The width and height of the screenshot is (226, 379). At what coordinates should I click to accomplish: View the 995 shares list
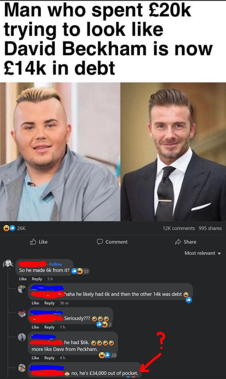pos(210,228)
